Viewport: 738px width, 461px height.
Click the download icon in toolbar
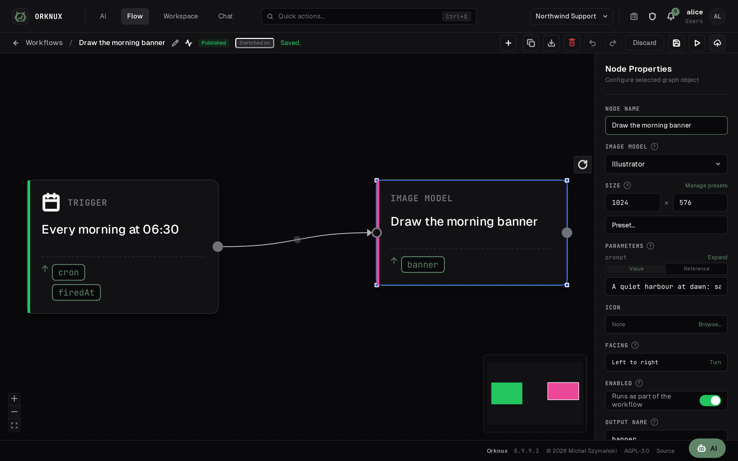coord(551,43)
